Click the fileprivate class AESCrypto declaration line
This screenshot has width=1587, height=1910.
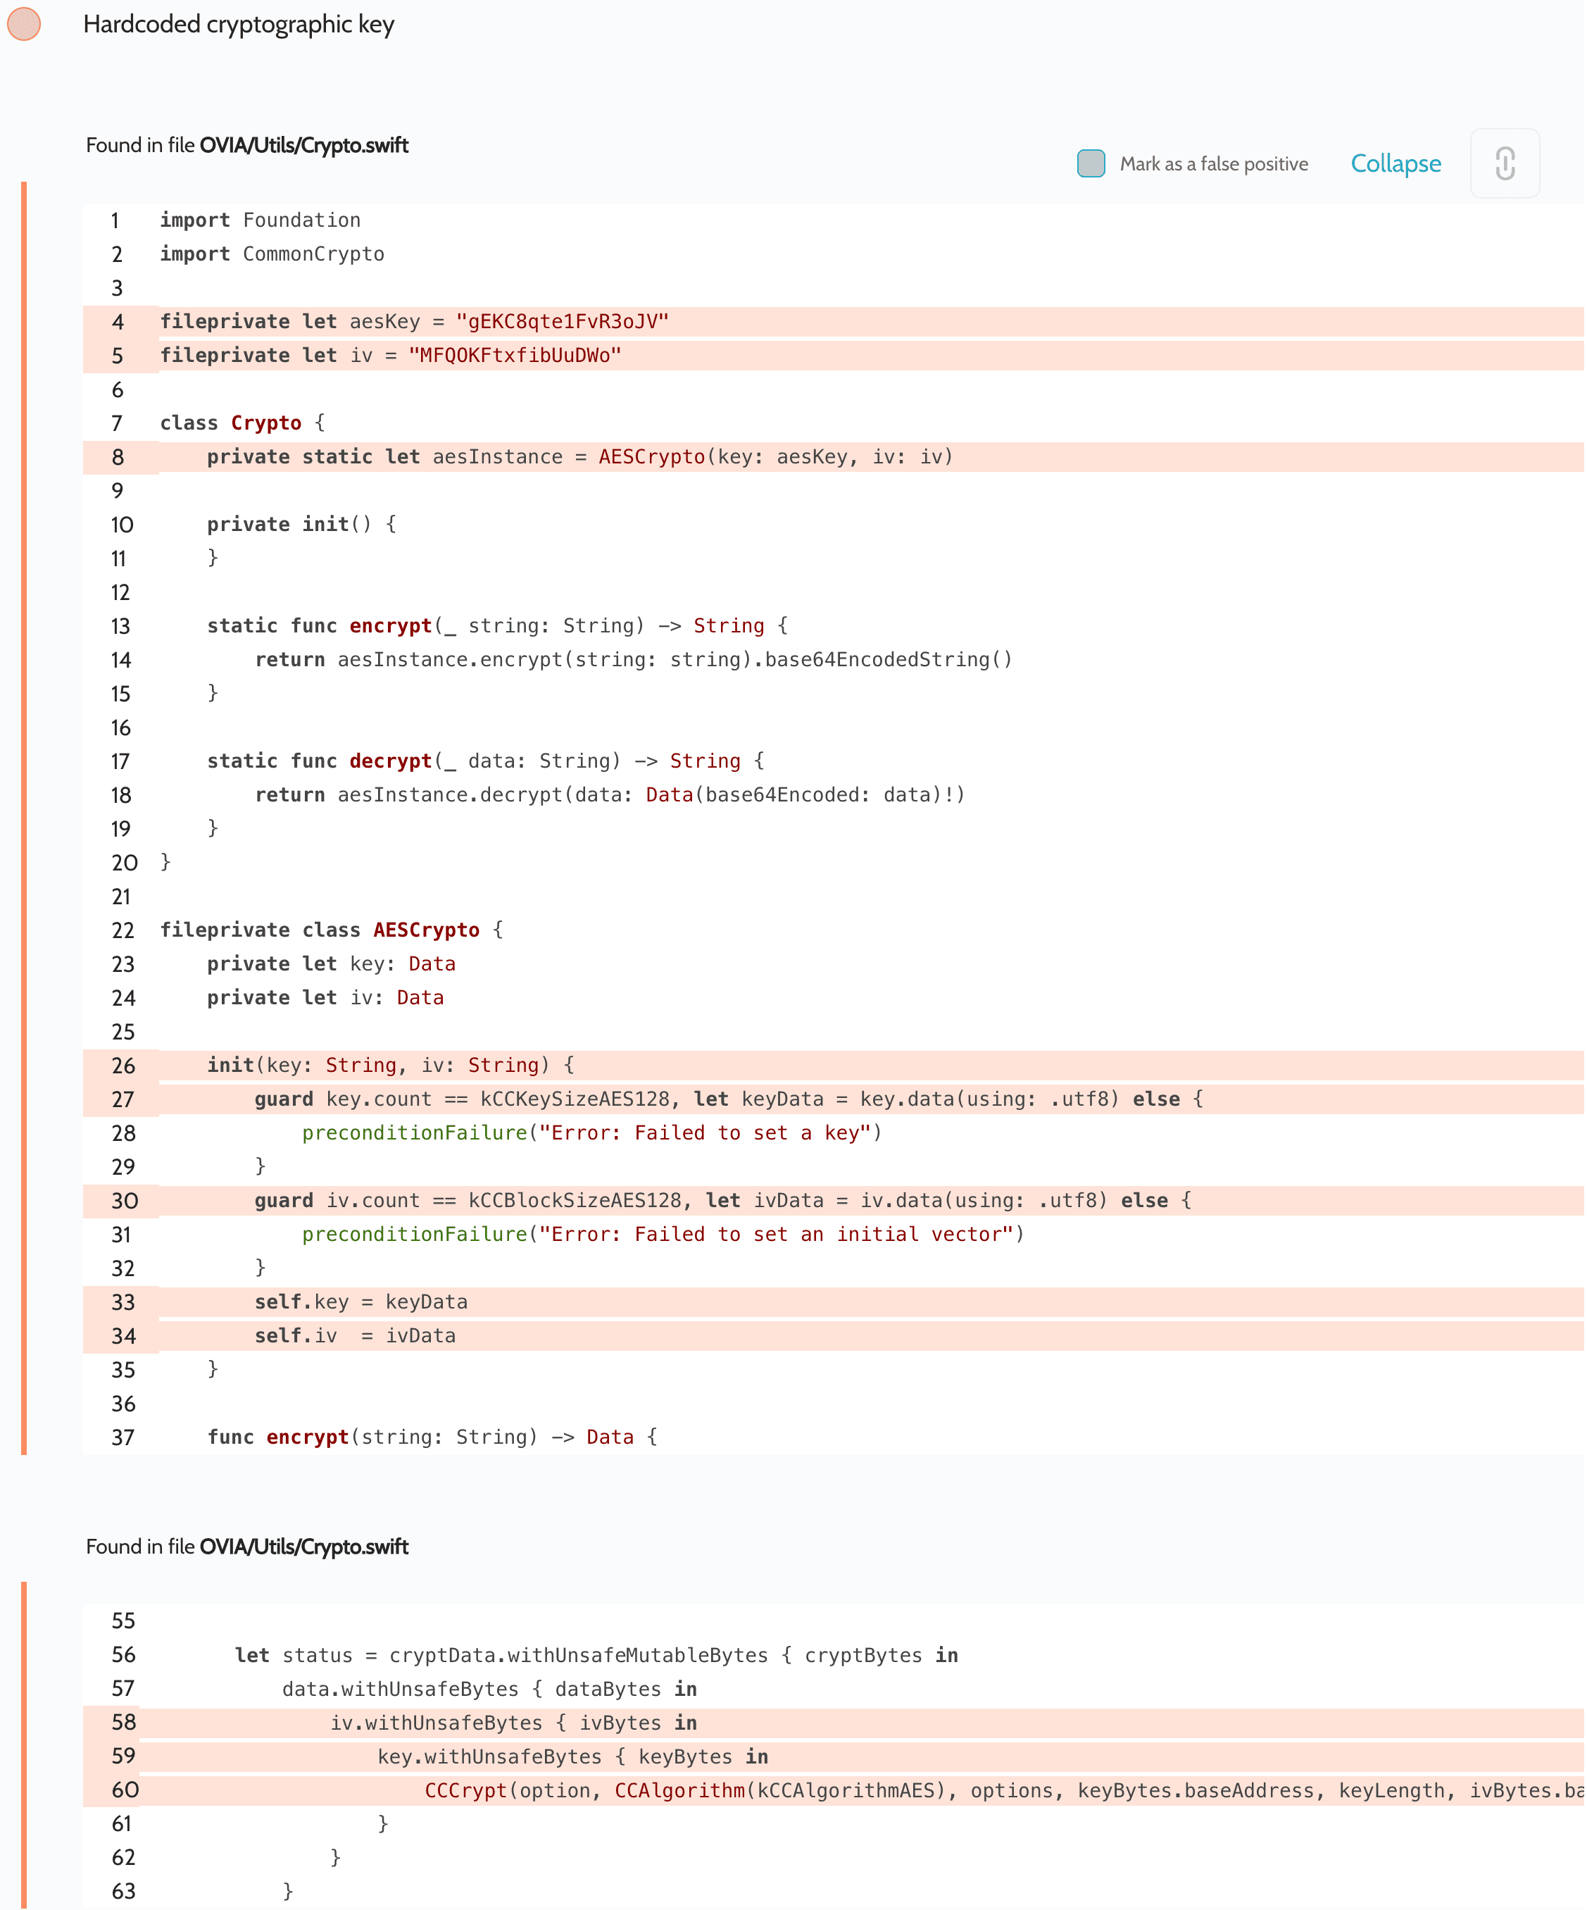coord(331,930)
